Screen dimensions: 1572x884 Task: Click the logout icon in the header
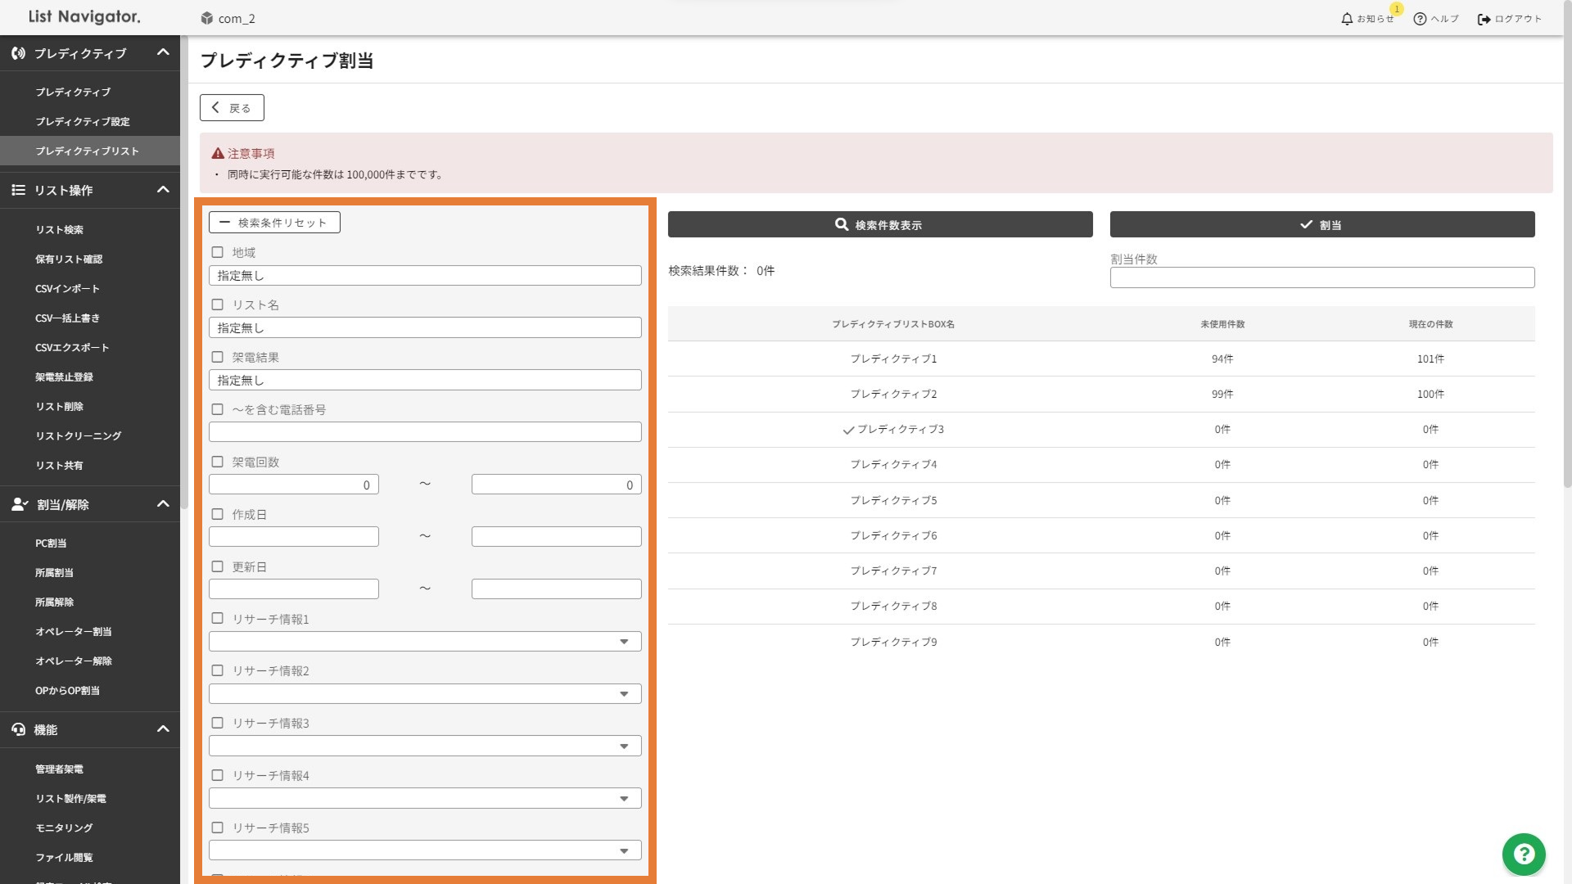1484,19
